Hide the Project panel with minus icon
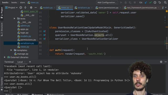This screenshot has height=95, width=168. [36, 8]
